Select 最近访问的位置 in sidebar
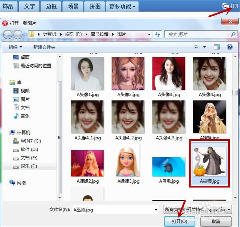 [x=32, y=66]
